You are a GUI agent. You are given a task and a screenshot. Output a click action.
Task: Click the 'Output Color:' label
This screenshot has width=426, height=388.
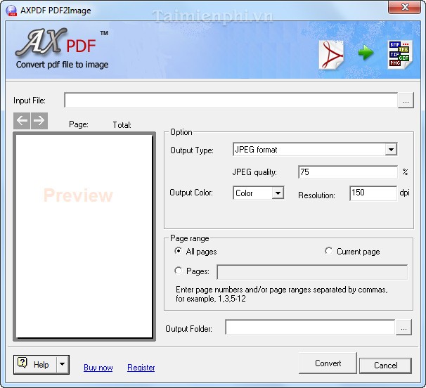[x=191, y=193]
